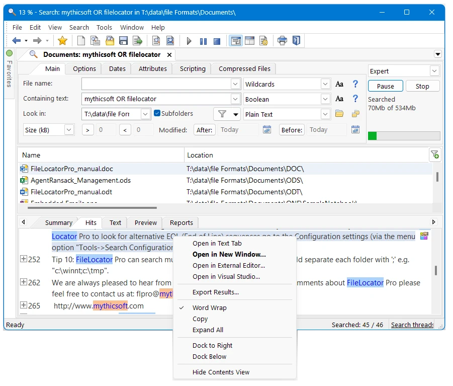Toggle the Subfolders checkbox
Image resolution: width=453 pixels, height=386 pixels.
pos(157,113)
